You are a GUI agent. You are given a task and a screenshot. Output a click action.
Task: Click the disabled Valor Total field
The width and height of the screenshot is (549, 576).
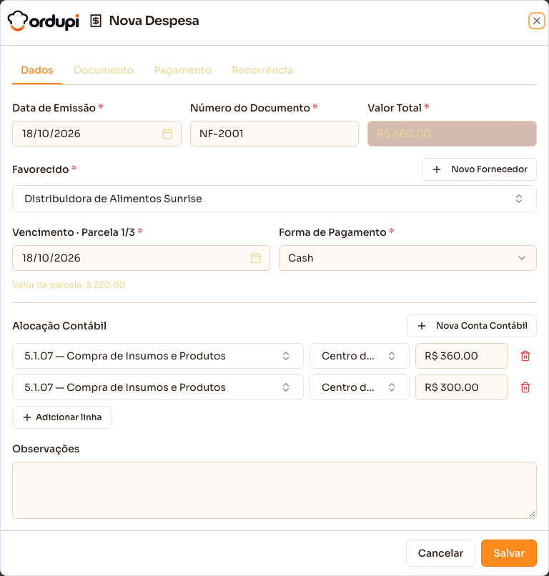(x=452, y=134)
